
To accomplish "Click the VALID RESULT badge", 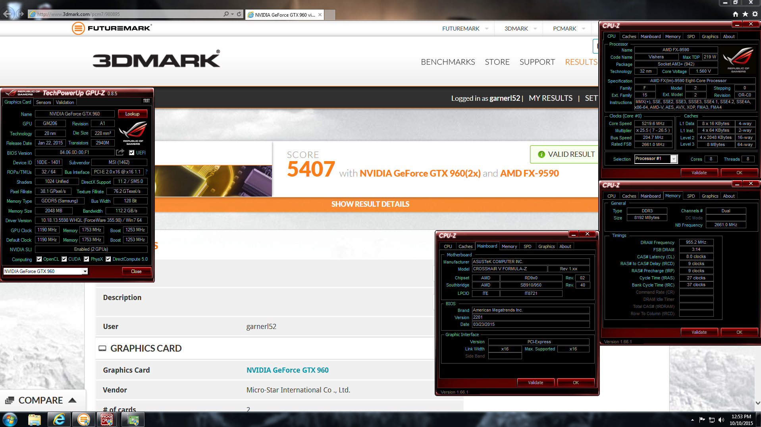I will [x=564, y=154].
